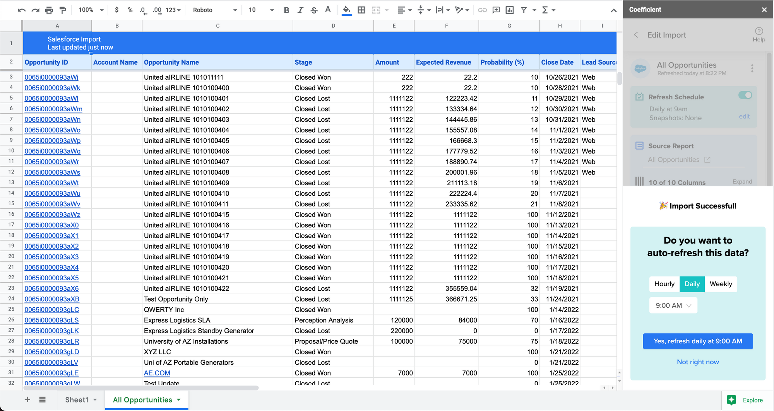Open the 9:00 AM time dropdown
The image size is (774, 411).
(x=673, y=305)
